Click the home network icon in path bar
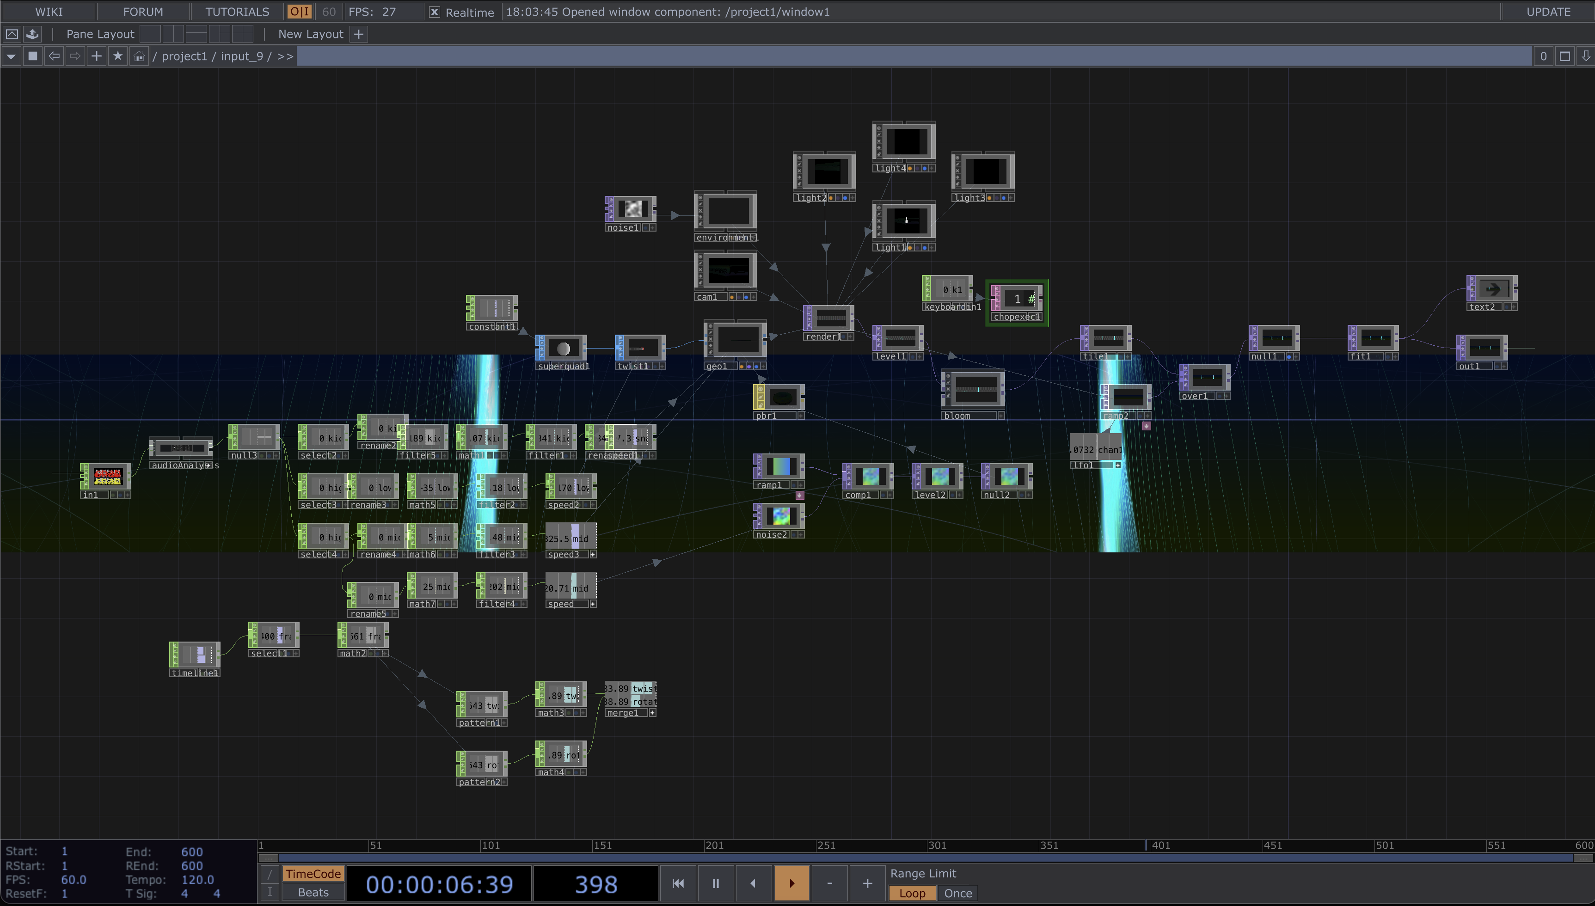This screenshot has height=906, width=1595. pos(139,56)
